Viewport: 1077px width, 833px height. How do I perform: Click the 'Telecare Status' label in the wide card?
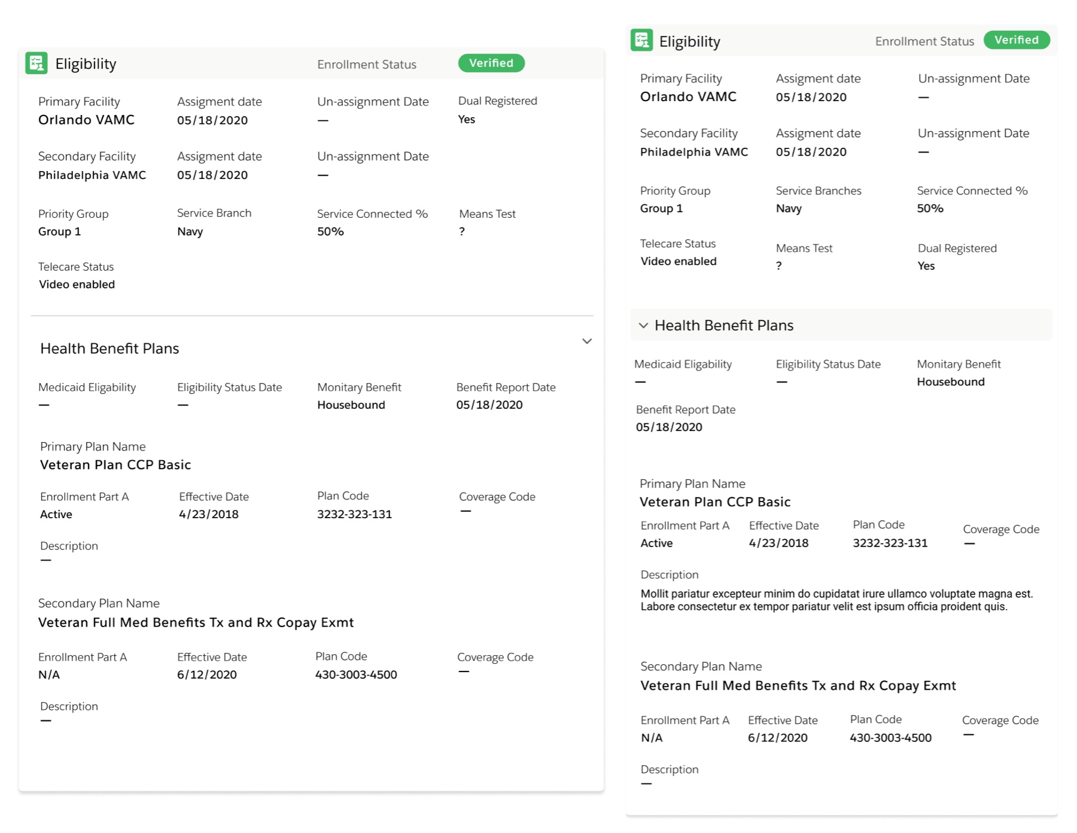(x=76, y=266)
